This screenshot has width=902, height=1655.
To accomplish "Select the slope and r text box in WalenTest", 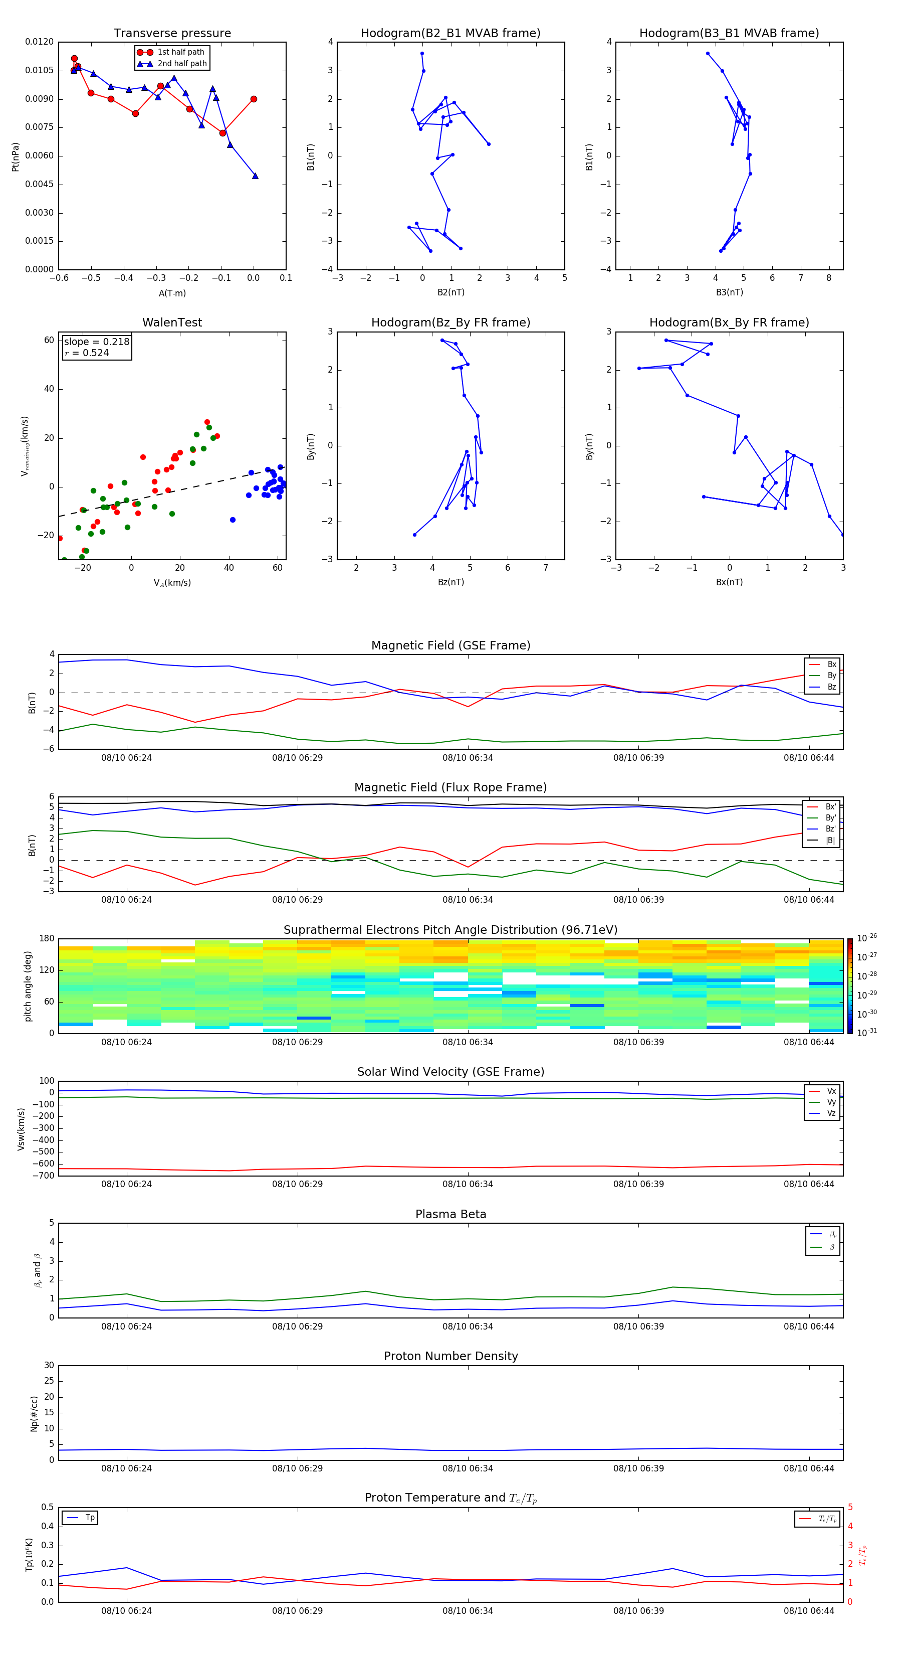I will 97,347.
